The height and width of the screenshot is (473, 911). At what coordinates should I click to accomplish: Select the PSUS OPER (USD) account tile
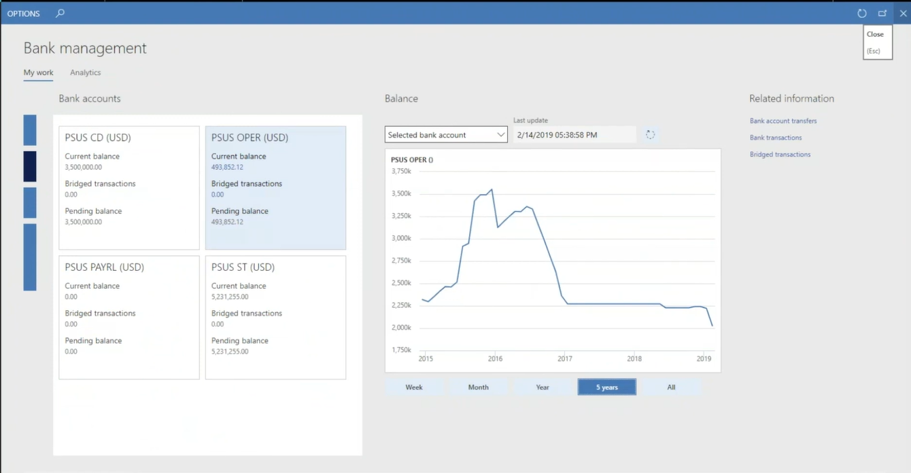click(x=275, y=188)
